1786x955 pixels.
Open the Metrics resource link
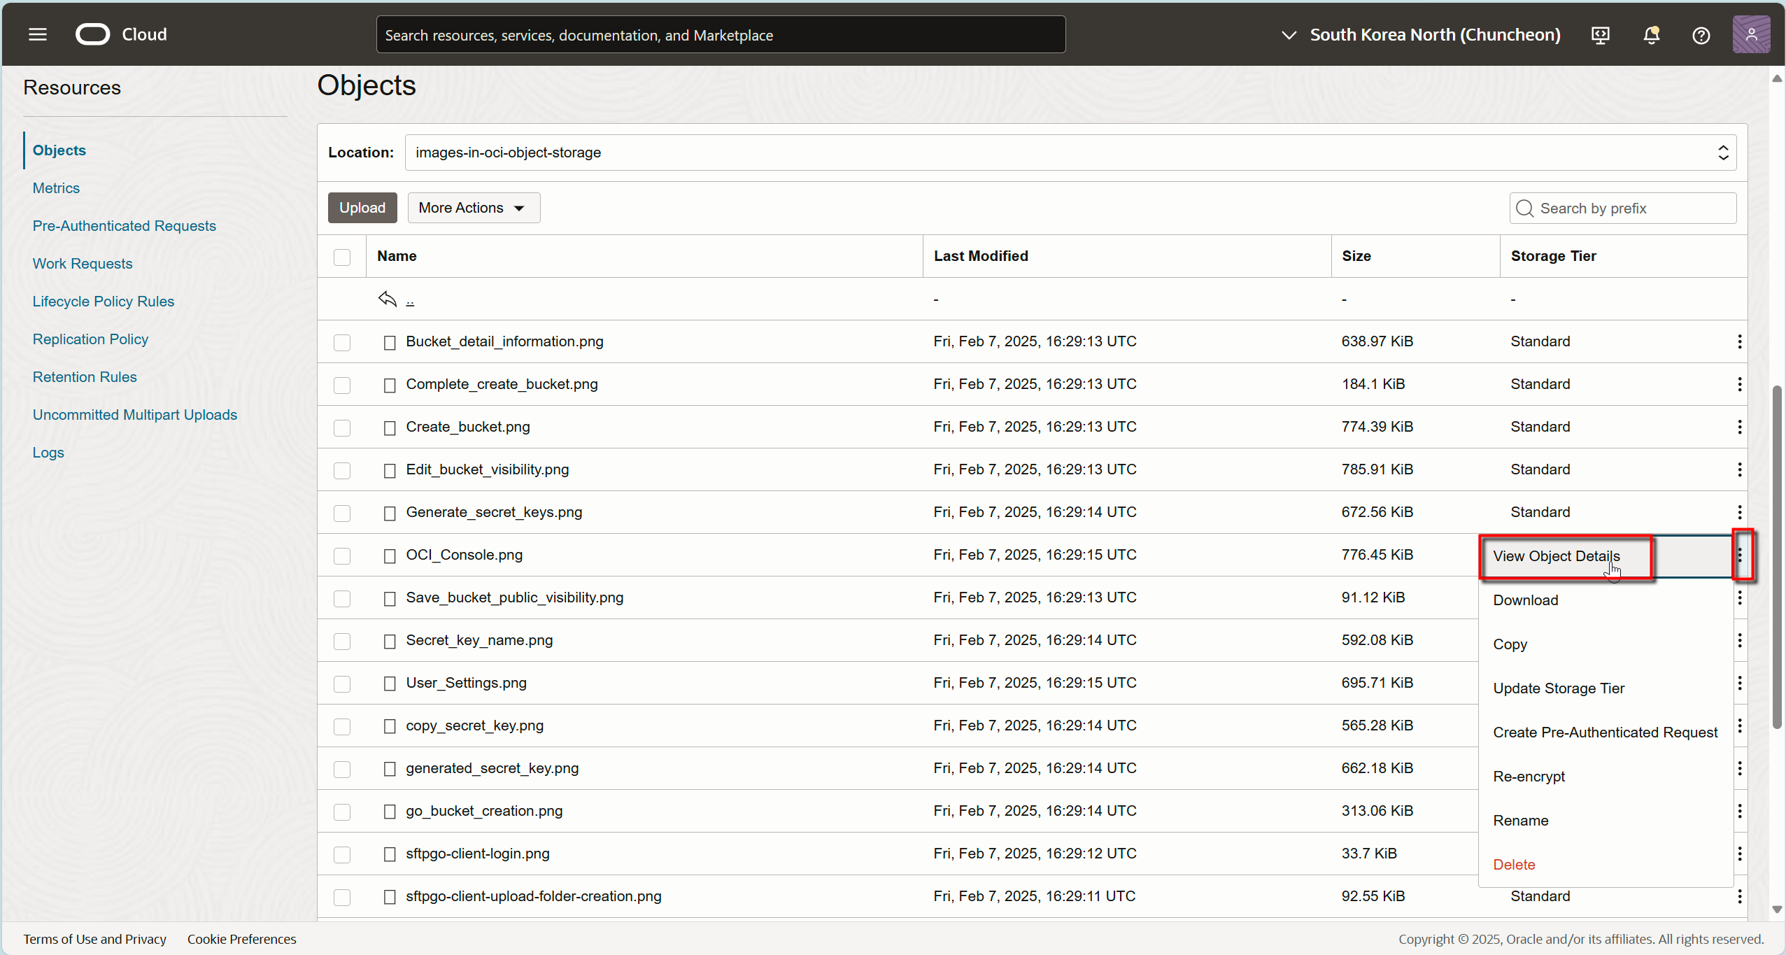point(56,188)
